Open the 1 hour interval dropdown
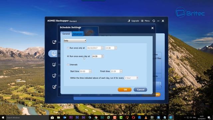The width and height of the screenshot is (213, 120). (x=131, y=78)
